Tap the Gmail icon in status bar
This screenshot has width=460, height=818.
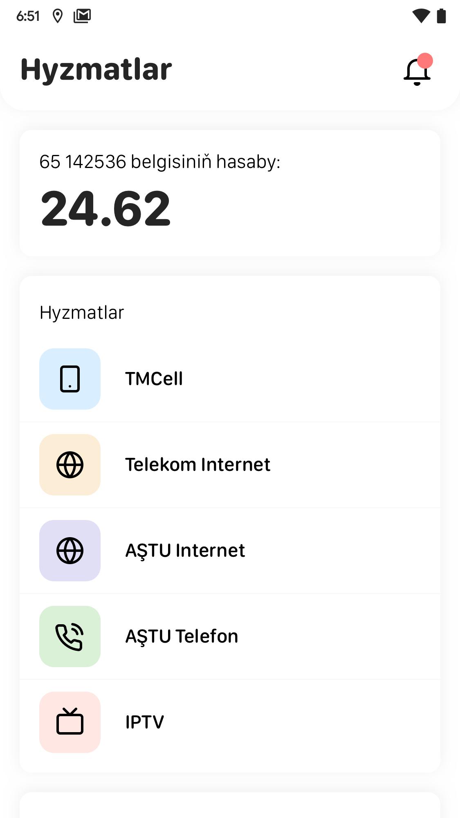82,16
